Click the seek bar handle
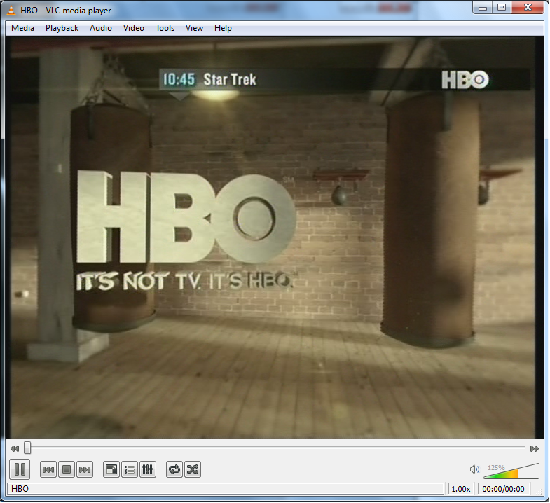 27,448
